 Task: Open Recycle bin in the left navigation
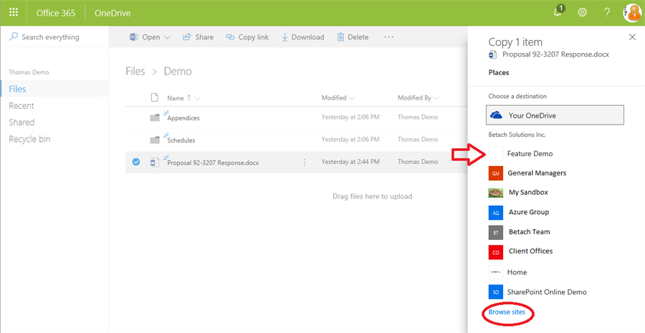[x=29, y=140]
